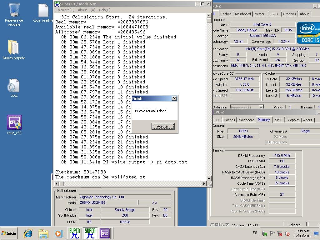320x240 pixels.
Task: Open the cpuz configuration file icon
Action: tap(14, 88)
